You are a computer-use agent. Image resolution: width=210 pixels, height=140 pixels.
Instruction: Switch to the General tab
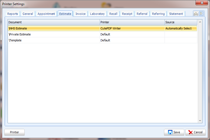[x=28, y=14]
